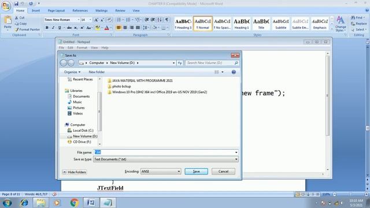Open view options dropdown arrow in Save As
370x208 pixels.
coord(223,72)
